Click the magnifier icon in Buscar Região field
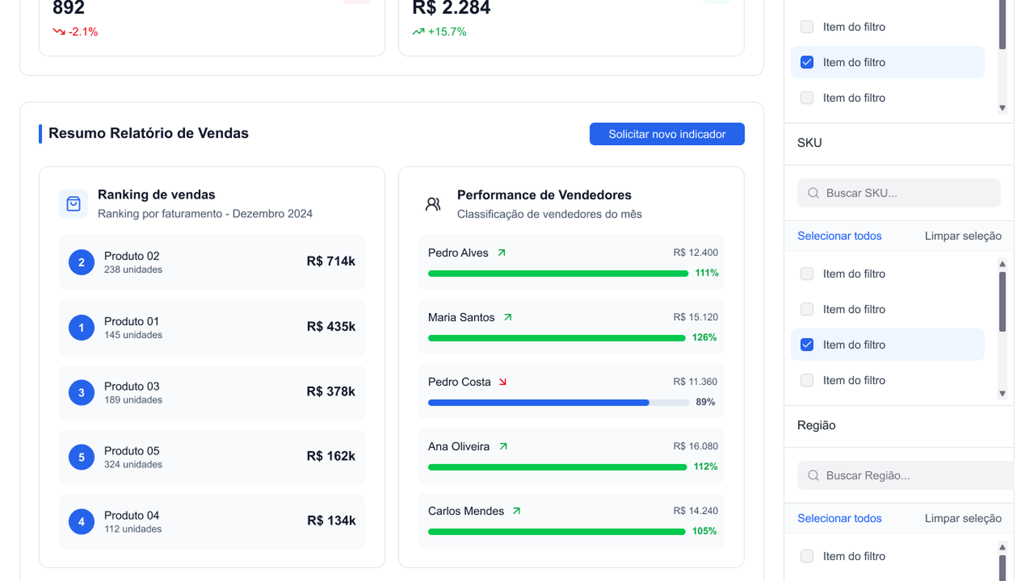 (x=813, y=476)
